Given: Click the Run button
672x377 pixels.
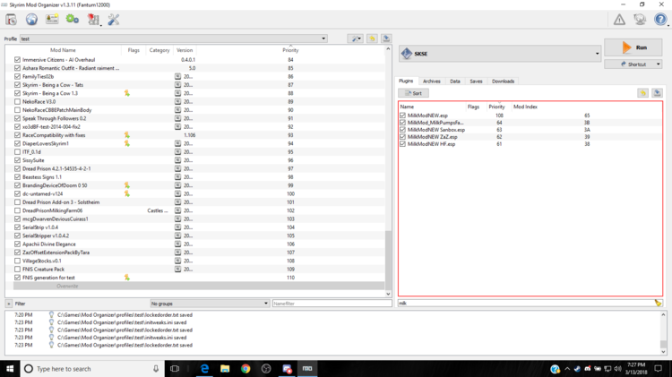Looking at the screenshot, I should [633, 47].
